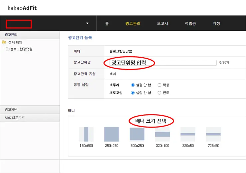The image size is (246, 173).
Task: Choose the 320x100 banner size icon
Action: 162,134
